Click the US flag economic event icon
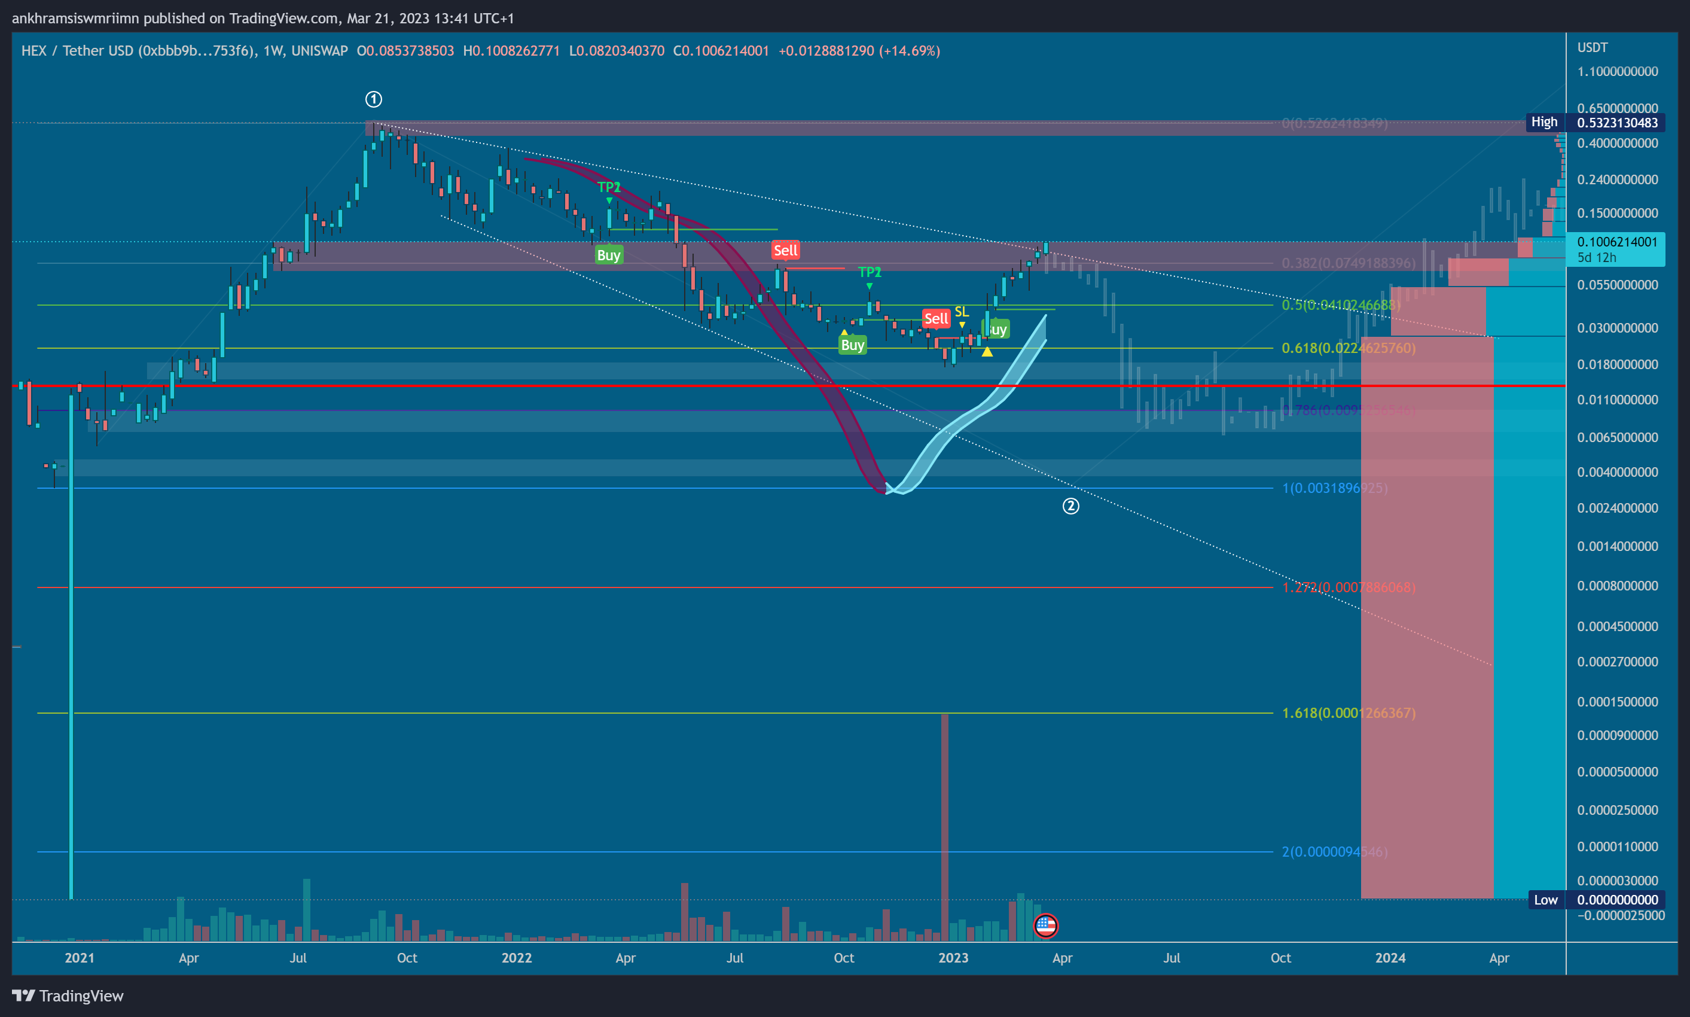The height and width of the screenshot is (1017, 1690). point(1045,926)
